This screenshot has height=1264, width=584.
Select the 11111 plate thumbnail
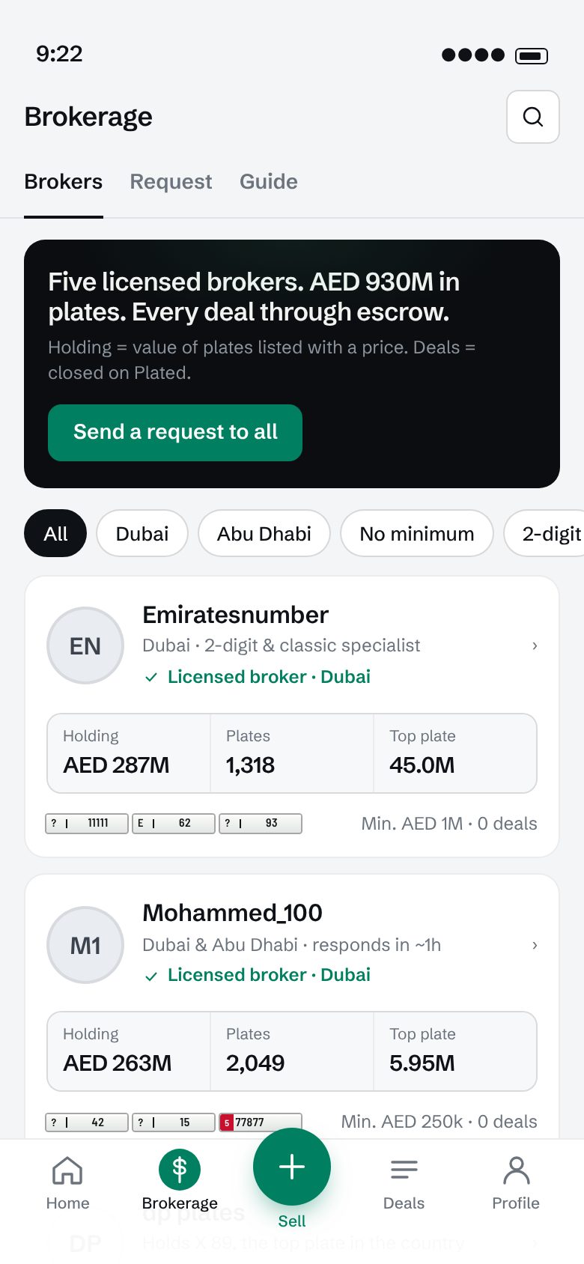coord(87,824)
